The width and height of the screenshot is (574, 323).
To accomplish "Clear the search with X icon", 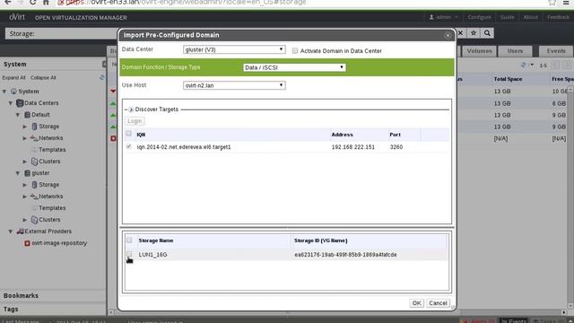I will 460,33.
